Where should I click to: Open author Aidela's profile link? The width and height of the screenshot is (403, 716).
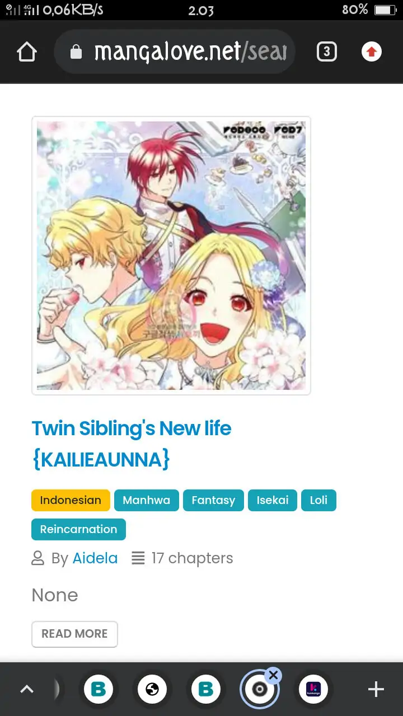pos(95,558)
